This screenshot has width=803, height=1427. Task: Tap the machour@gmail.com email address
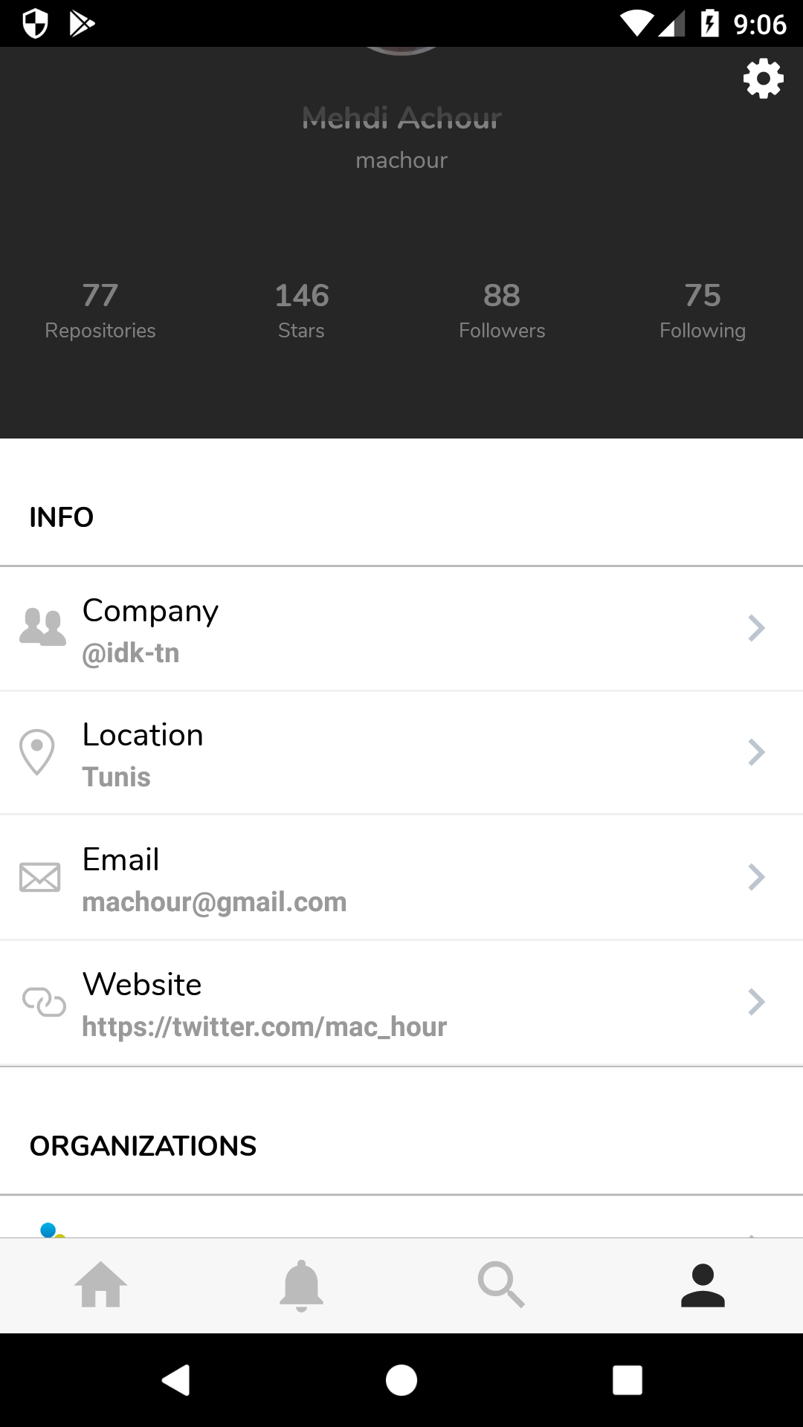click(x=214, y=902)
